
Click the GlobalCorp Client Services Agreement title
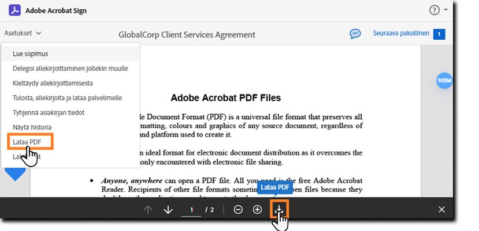[187, 35]
